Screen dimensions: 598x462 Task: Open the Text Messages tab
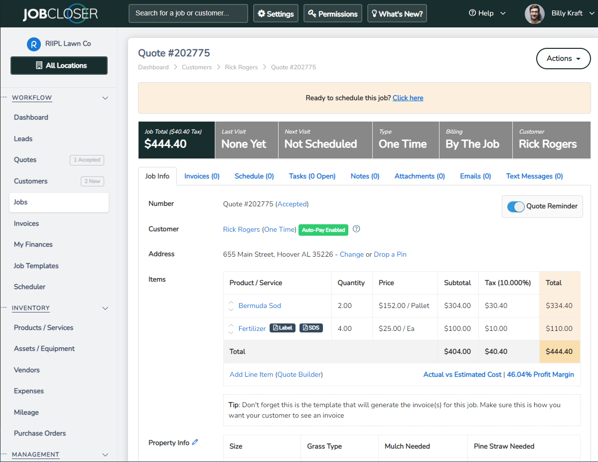click(x=534, y=175)
